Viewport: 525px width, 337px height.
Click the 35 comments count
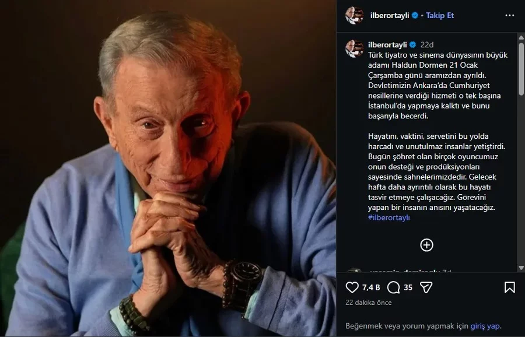tap(408, 287)
